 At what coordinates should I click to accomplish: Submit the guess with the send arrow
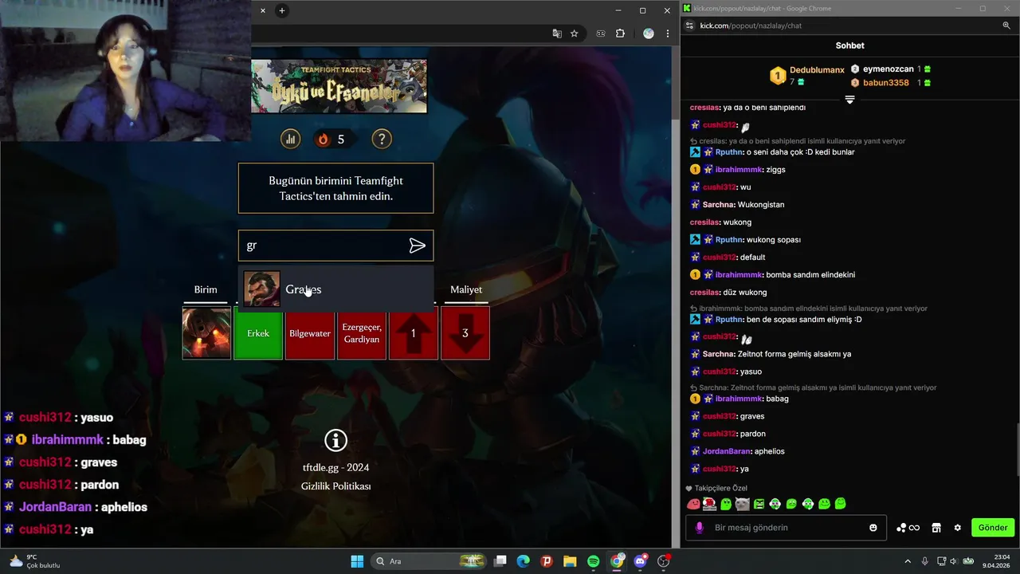click(x=417, y=246)
